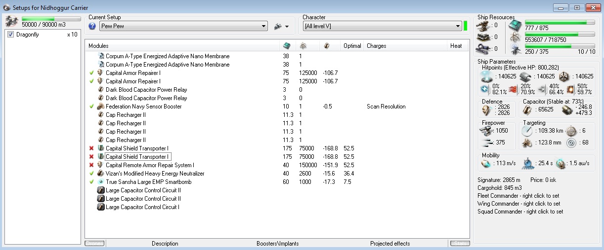Open the ship icon dropdown arrow next to setup

point(287,27)
